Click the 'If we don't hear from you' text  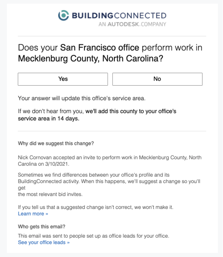[51, 111]
